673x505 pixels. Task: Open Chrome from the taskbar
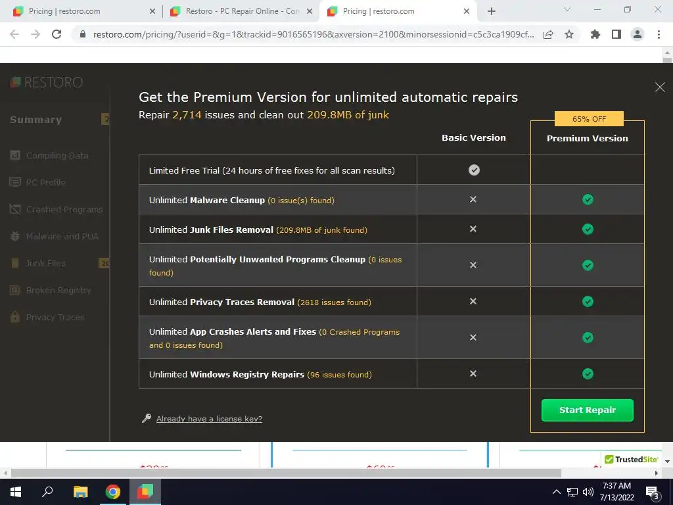point(113,492)
